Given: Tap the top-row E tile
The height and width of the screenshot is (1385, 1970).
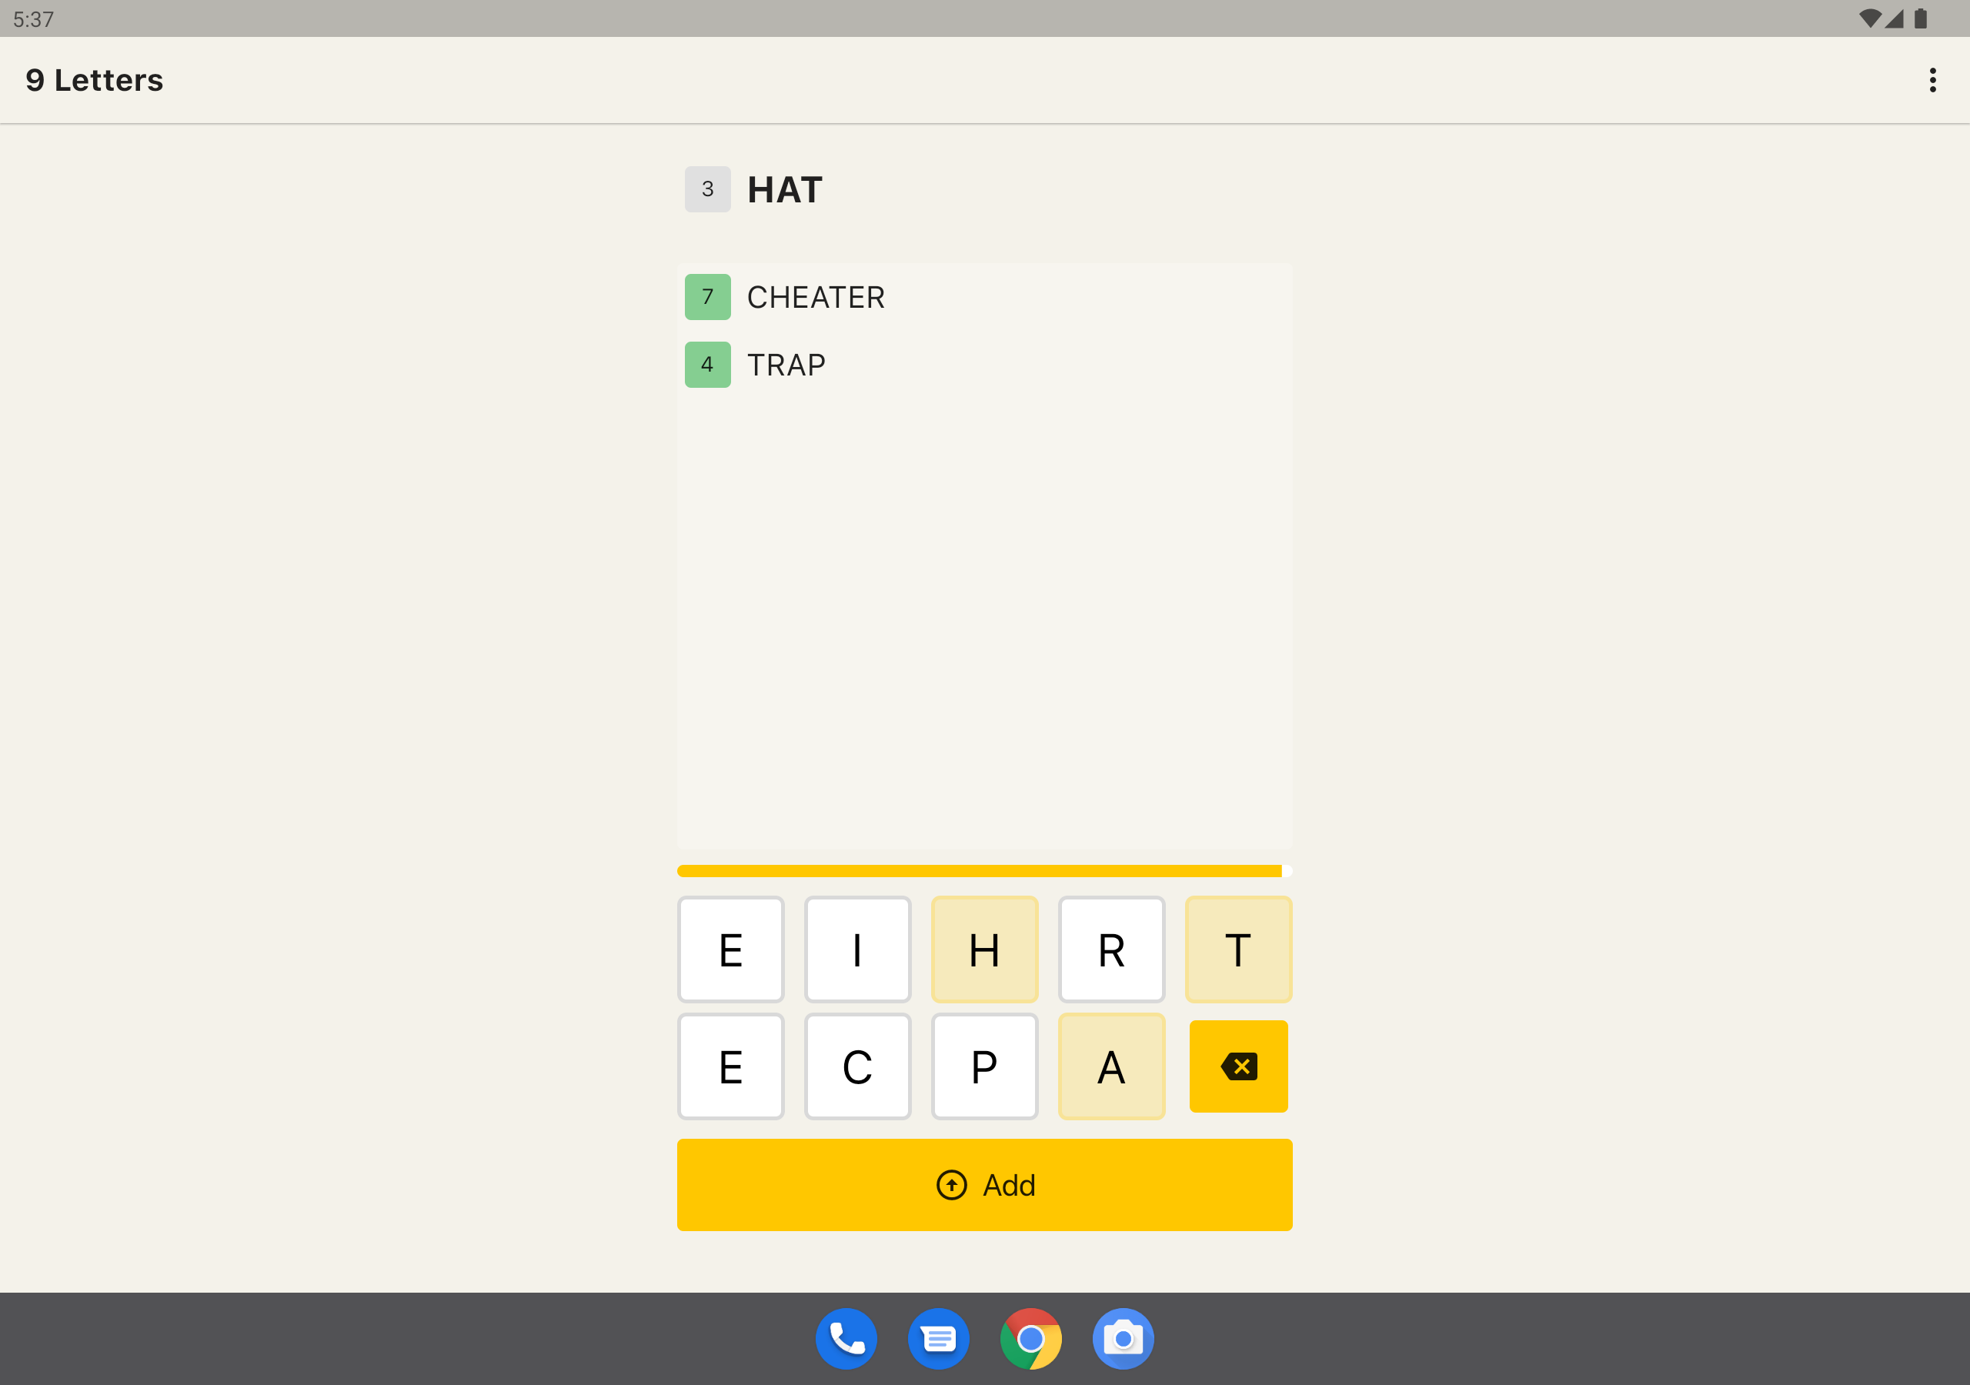Looking at the screenshot, I should [x=730, y=949].
